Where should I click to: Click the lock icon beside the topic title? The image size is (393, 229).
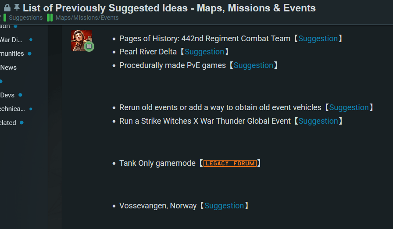click(7, 8)
